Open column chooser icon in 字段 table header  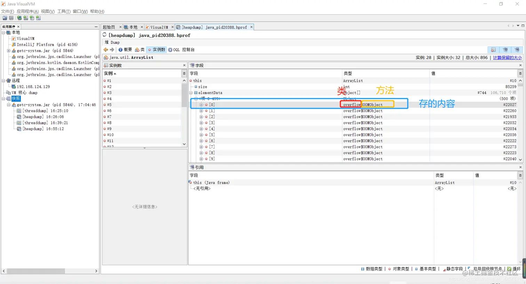(520, 73)
